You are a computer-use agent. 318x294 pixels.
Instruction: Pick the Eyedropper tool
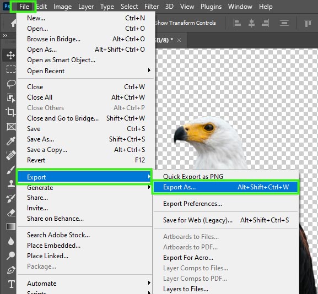(11, 141)
